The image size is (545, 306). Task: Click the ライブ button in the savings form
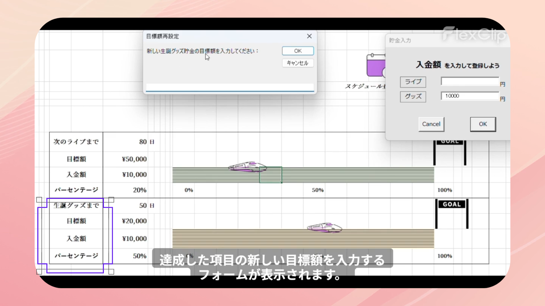point(413,82)
